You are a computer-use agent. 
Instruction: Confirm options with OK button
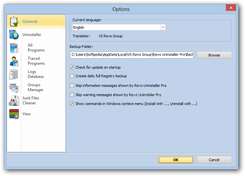point(176,159)
